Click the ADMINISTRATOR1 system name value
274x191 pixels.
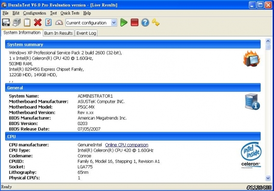click(95, 96)
